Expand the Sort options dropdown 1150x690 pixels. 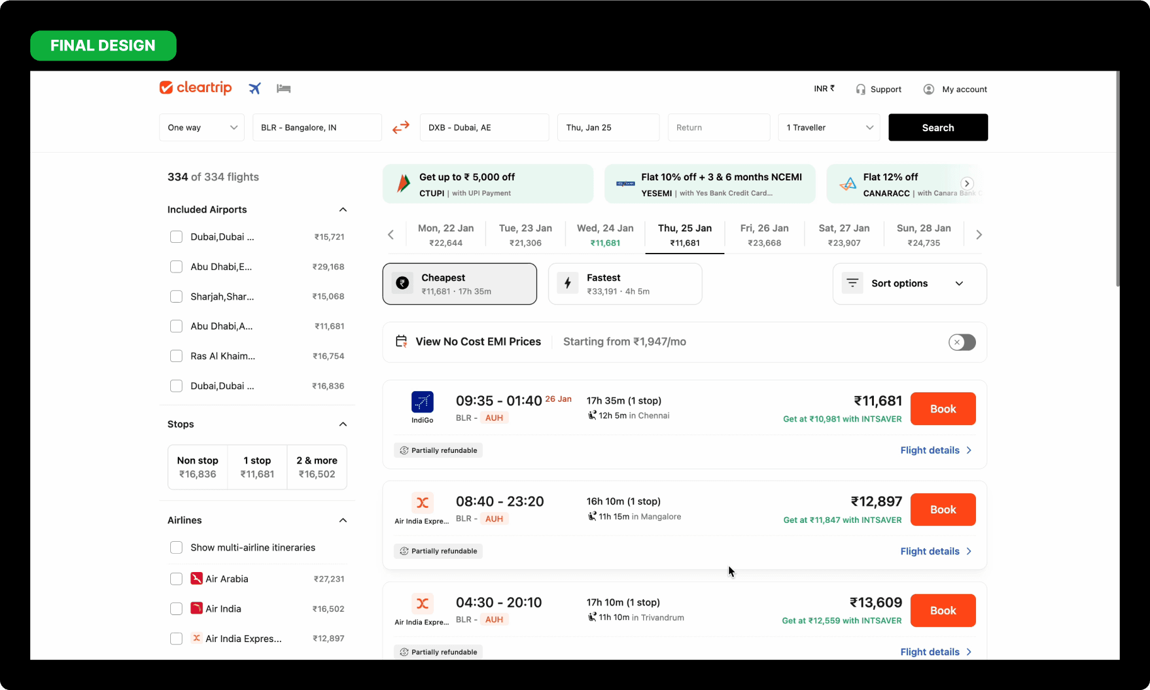909,284
